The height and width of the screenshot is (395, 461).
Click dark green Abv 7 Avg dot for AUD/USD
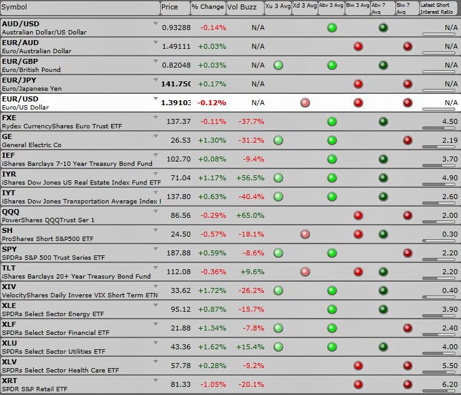[x=383, y=28]
